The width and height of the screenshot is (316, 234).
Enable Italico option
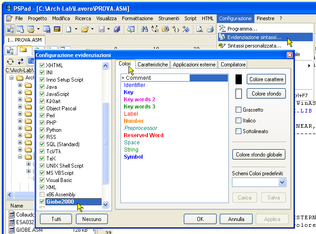coord(238,121)
